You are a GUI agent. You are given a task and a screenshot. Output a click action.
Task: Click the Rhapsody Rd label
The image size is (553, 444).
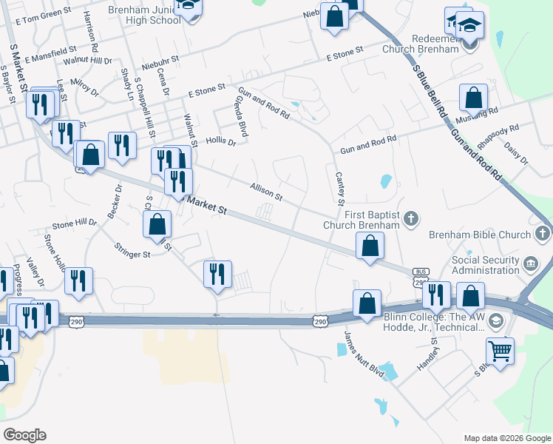coord(498,137)
